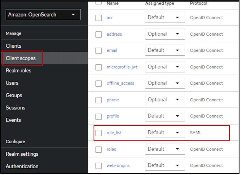This screenshot has width=241, height=175.
Task: Expand microprofile-jwt assigned type dropdown
Action: (x=165, y=67)
